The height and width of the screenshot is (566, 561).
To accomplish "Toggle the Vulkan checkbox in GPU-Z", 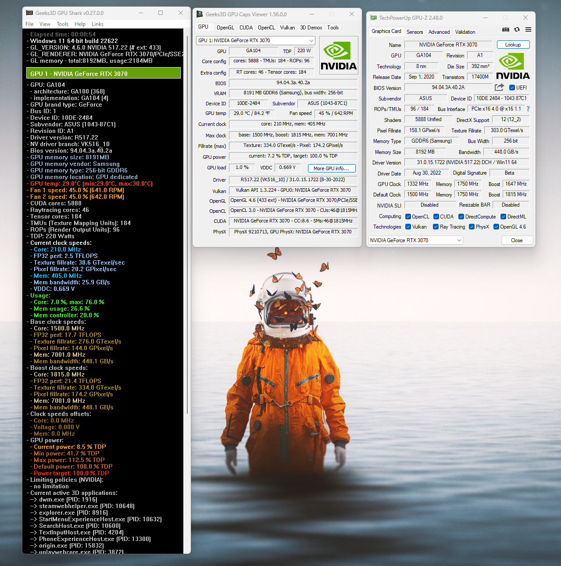I will coord(408,226).
